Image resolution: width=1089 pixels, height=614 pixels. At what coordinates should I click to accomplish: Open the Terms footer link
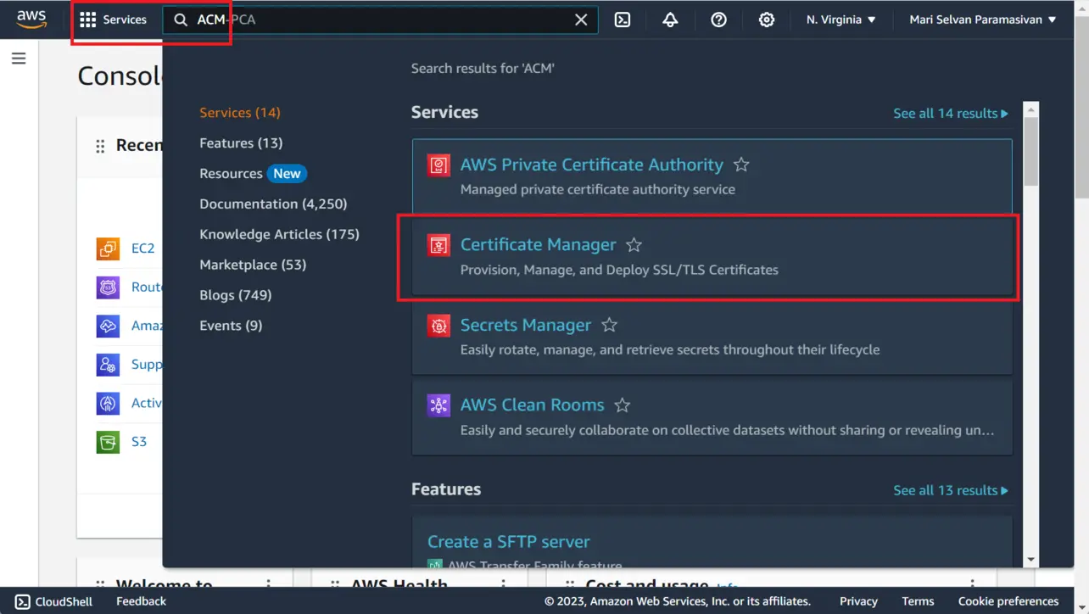pos(918,601)
